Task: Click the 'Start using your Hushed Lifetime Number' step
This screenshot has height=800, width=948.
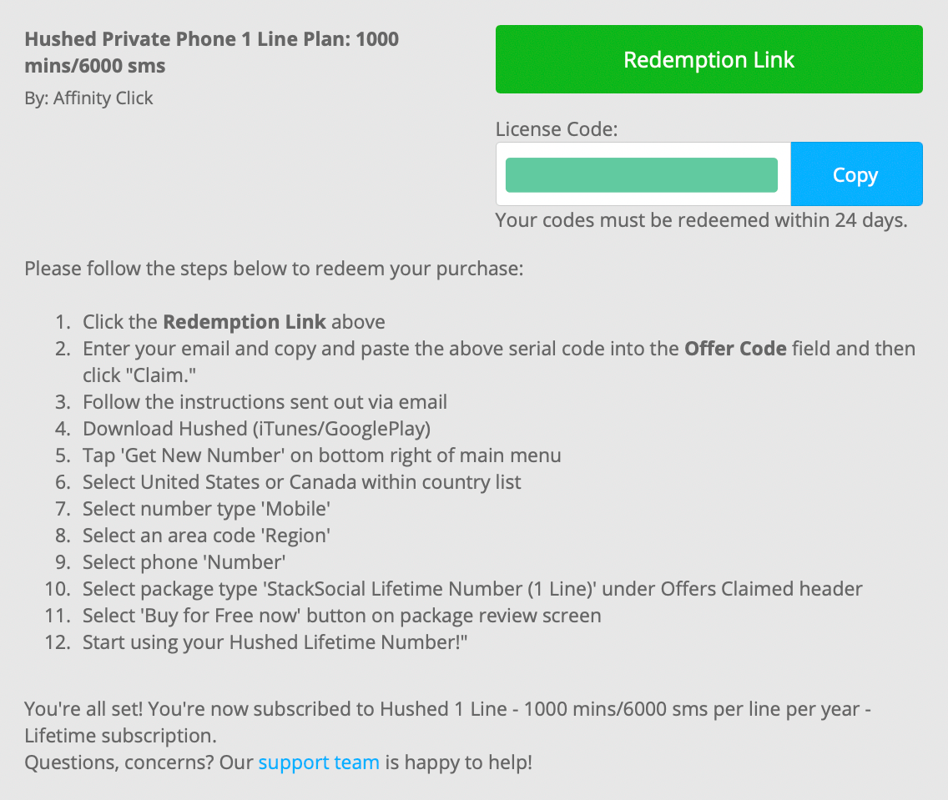Action: [x=275, y=642]
